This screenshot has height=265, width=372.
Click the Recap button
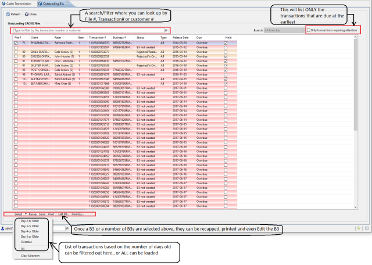(33, 214)
